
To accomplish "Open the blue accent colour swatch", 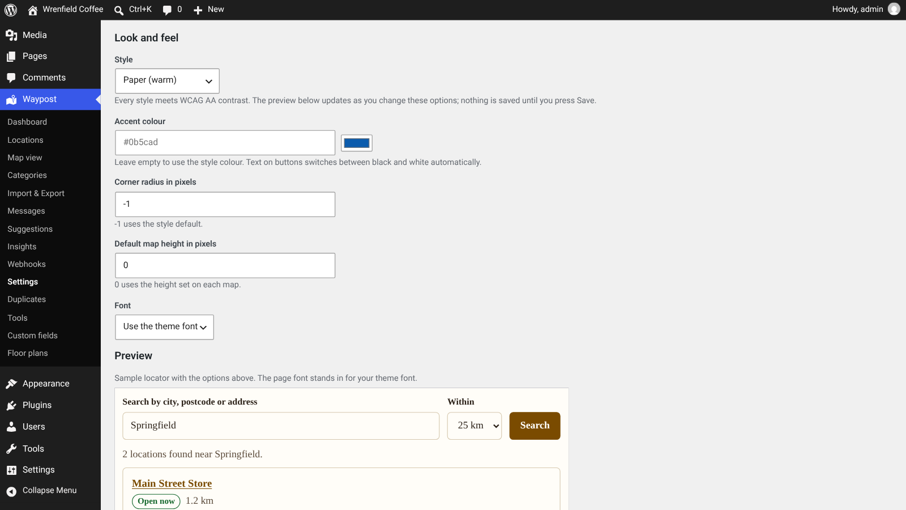I will click(357, 143).
